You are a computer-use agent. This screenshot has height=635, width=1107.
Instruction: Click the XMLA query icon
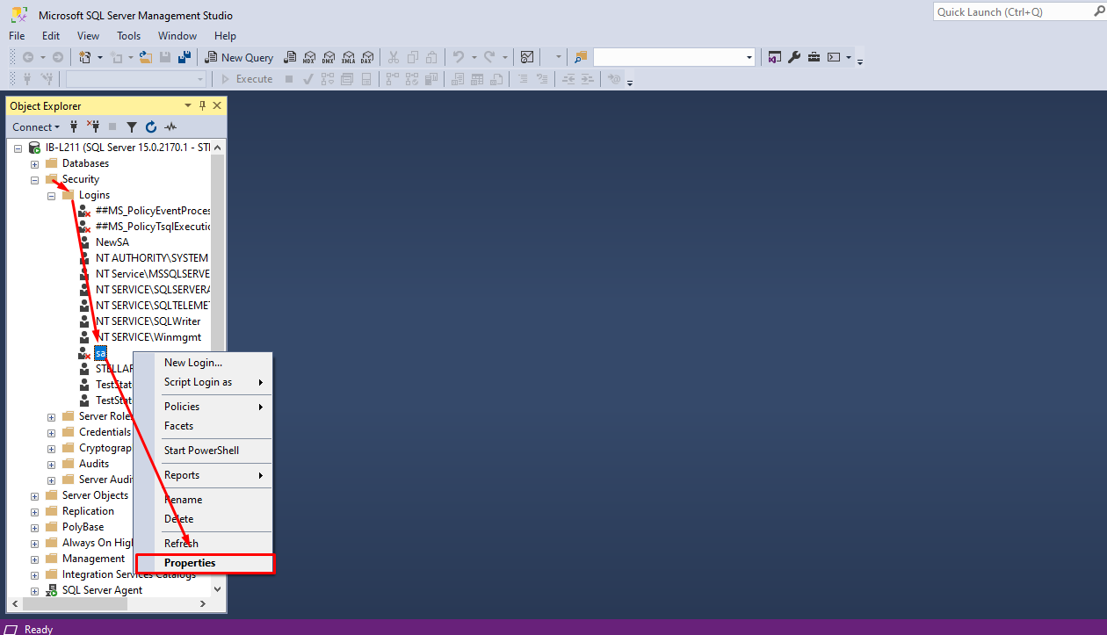tap(348, 57)
